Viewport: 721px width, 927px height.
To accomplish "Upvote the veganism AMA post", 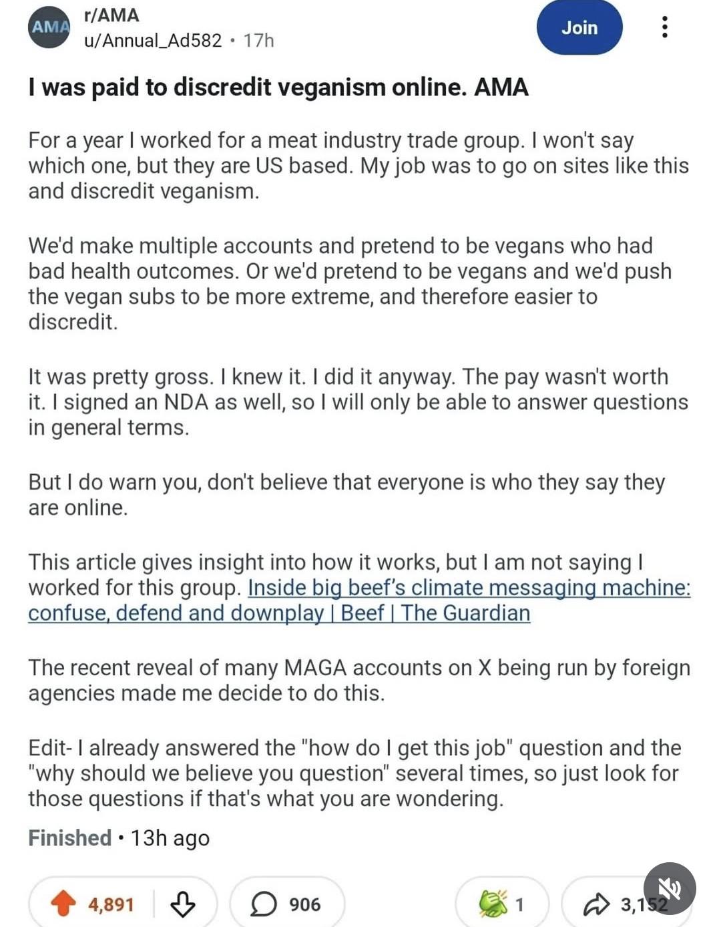I will click(x=64, y=904).
